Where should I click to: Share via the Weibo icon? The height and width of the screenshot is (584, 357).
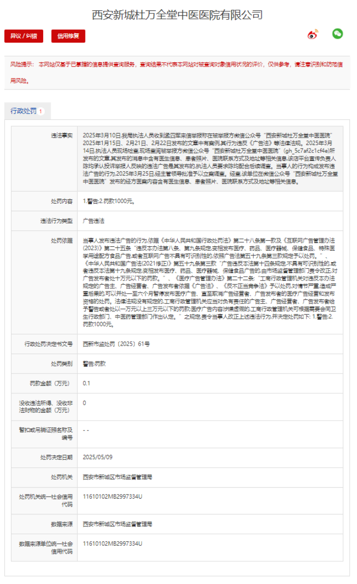tap(313, 34)
